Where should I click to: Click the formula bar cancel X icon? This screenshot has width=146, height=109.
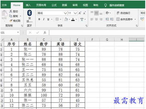(30, 33)
